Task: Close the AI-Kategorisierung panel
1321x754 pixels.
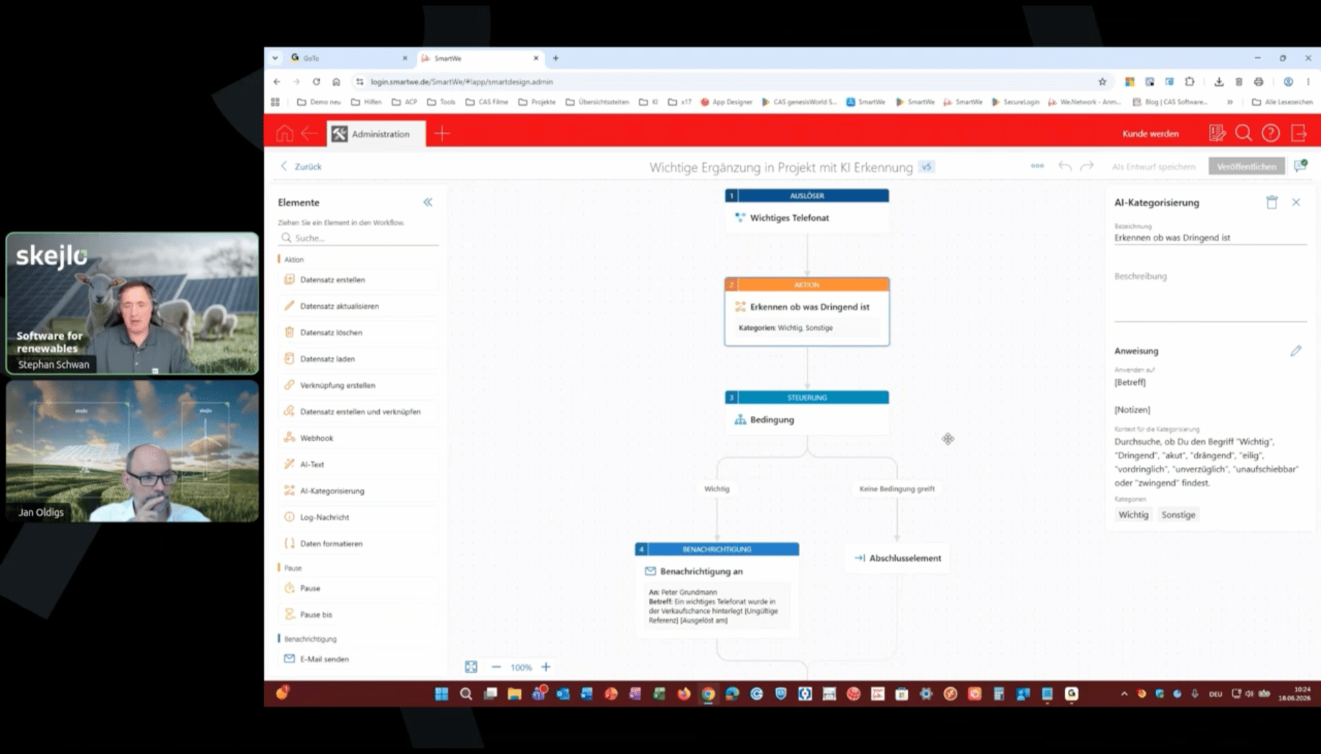Action: click(1296, 202)
